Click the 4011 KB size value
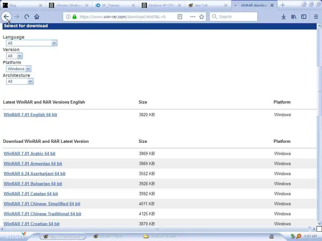The width and height of the screenshot is (322, 241). click(x=147, y=204)
